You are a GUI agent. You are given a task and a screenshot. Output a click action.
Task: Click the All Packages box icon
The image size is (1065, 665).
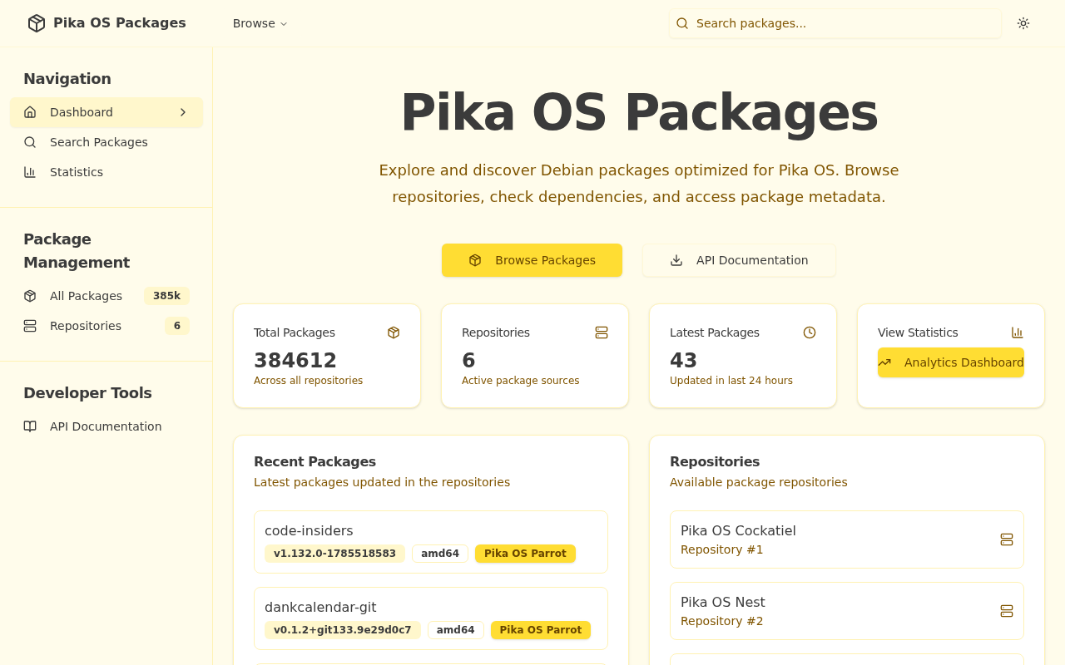[30, 296]
